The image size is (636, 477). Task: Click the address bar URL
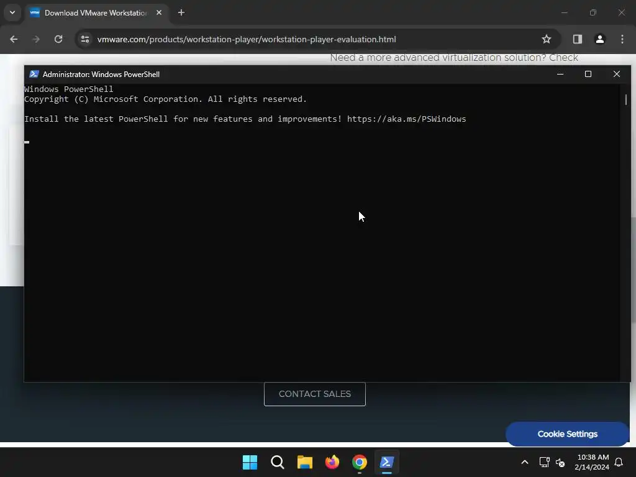(247, 39)
